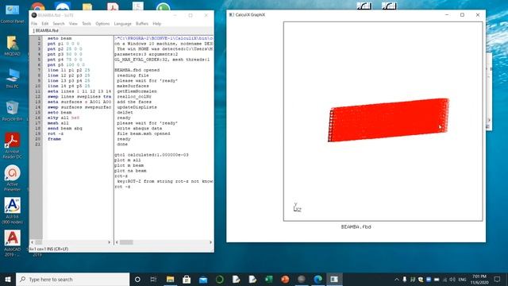Screen dimensions: 508x286
Task: Click SciTE status bar line/column info
Action: (x=48, y=249)
